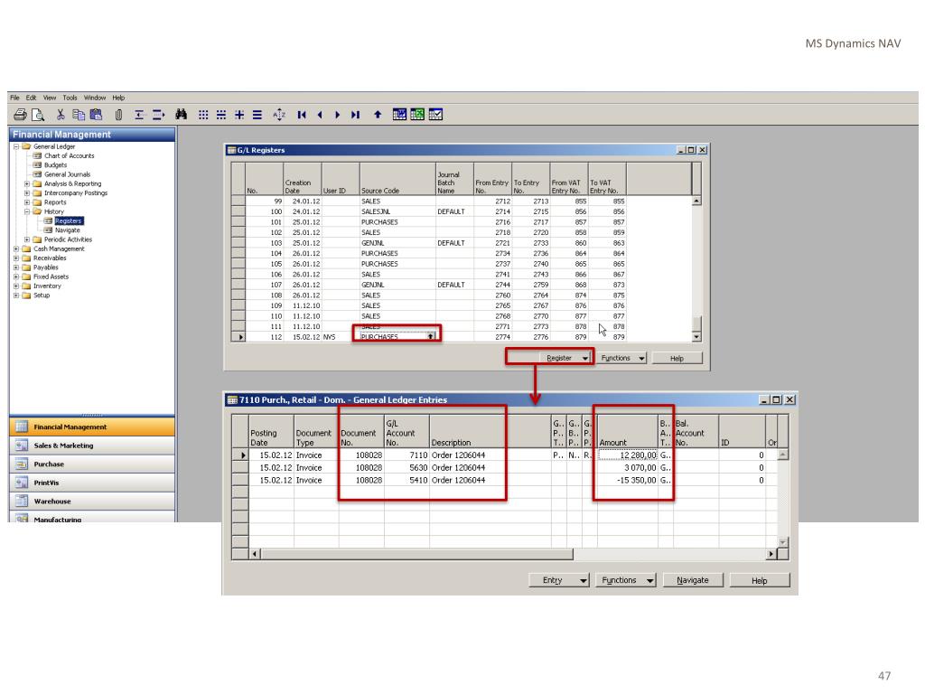925x694 pixels.
Task: Open the Source Code field dropdown arrow
Action: (x=430, y=336)
